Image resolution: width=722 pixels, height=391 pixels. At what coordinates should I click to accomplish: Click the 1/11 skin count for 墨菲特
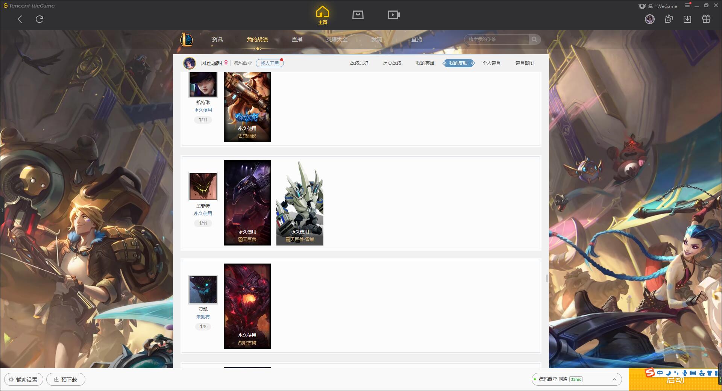point(203,223)
